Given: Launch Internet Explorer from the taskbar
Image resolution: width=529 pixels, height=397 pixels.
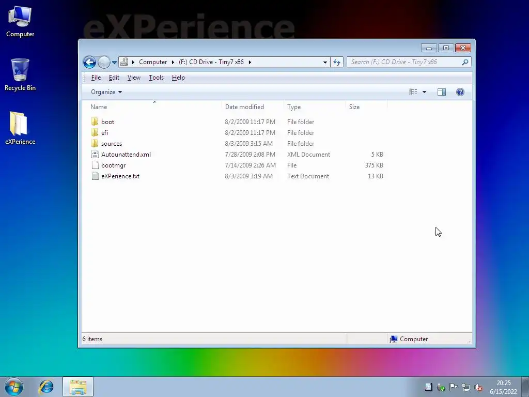Looking at the screenshot, I should click(46, 387).
